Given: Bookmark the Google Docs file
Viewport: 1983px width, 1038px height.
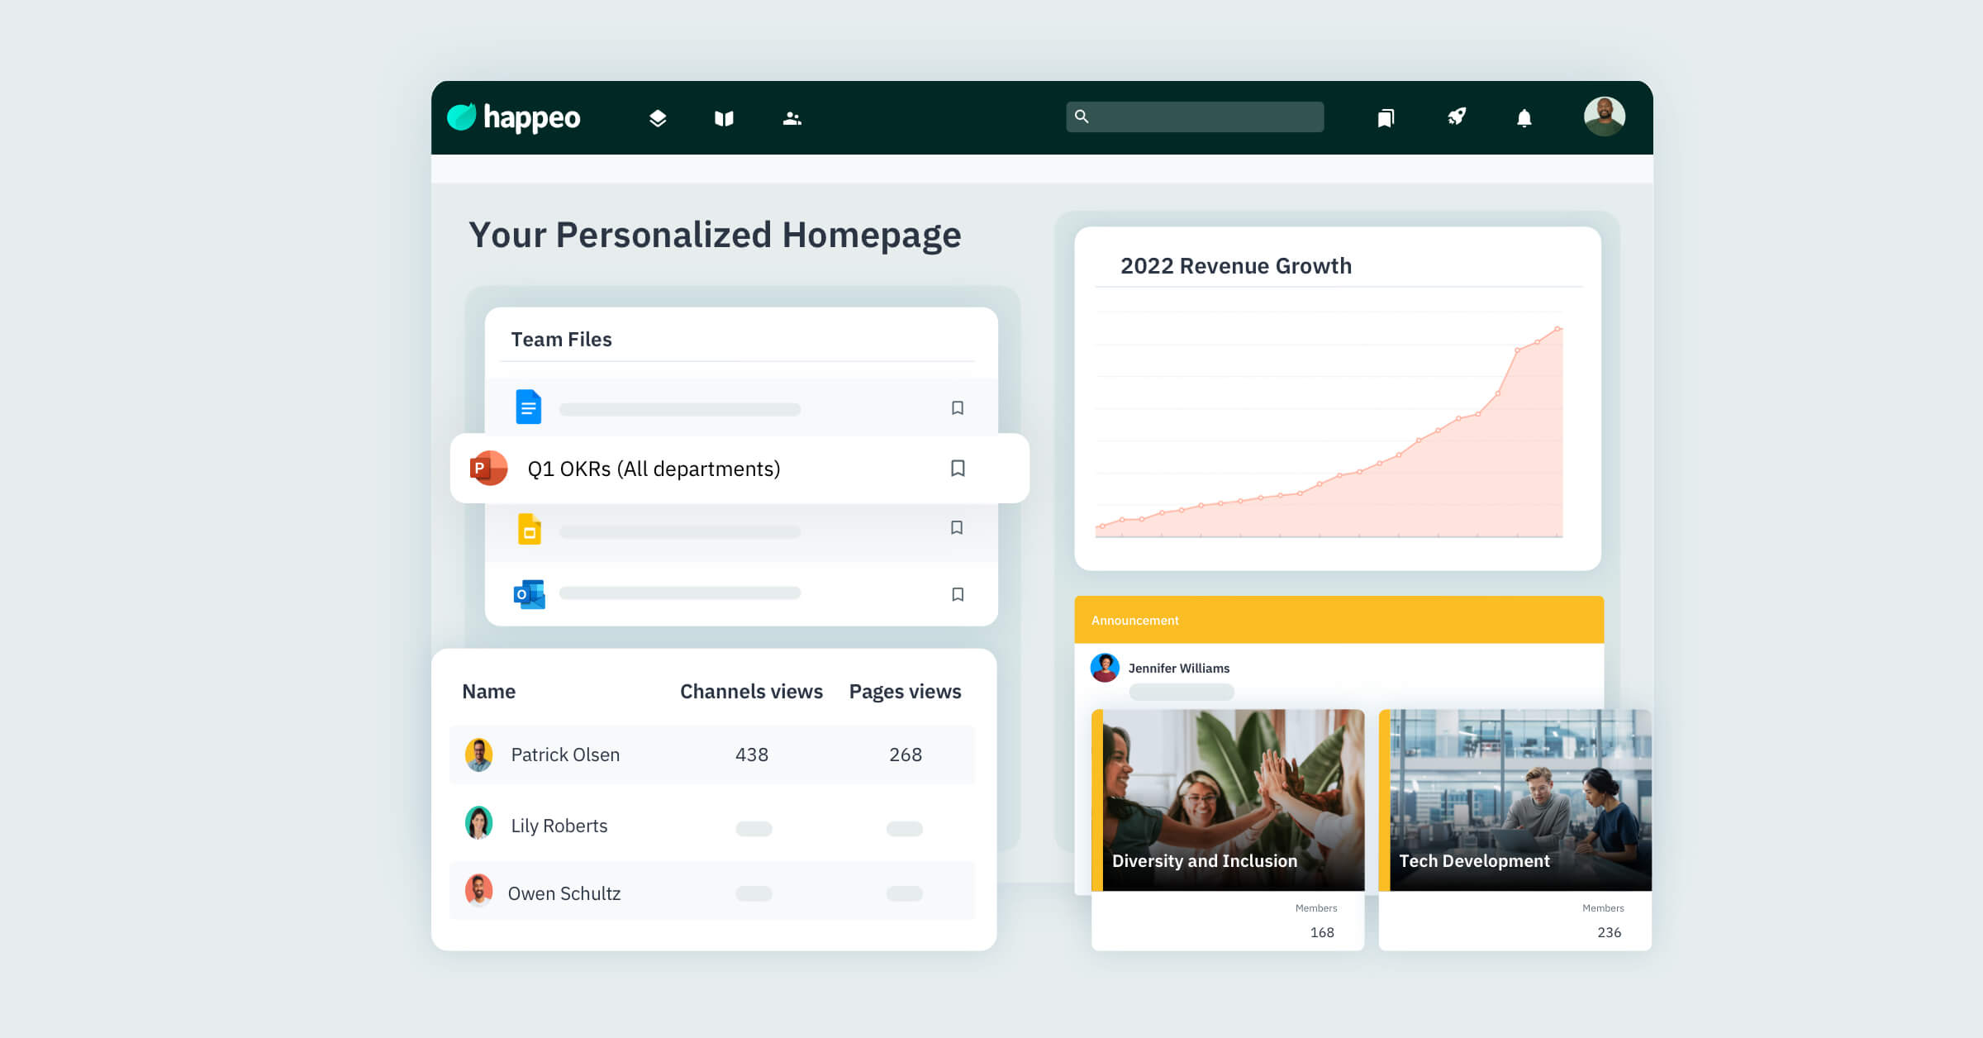Looking at the screenshot, I should pyautogui.click(x=958, y=407).
